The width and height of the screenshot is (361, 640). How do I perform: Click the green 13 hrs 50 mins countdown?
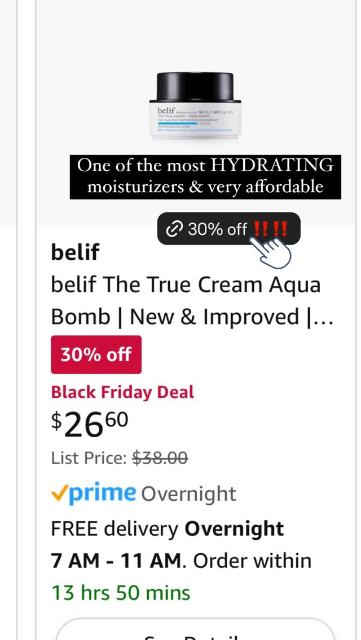coord(121,593)
